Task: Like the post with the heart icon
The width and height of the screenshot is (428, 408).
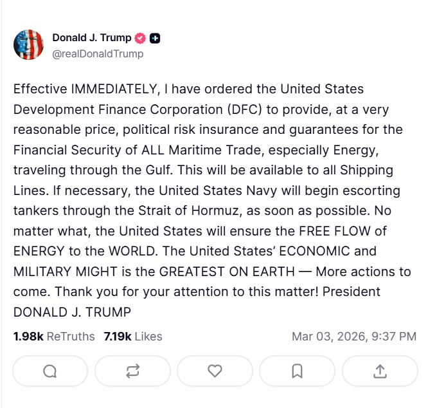Action: coord(215,371)
